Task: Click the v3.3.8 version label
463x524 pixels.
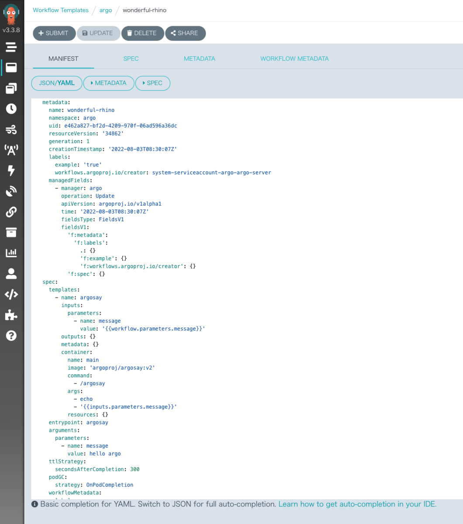Action: point(11,30)
